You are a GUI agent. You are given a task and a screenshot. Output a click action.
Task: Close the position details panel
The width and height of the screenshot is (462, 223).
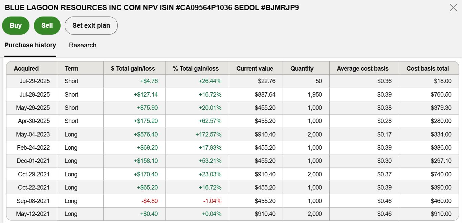coord(453,7)
